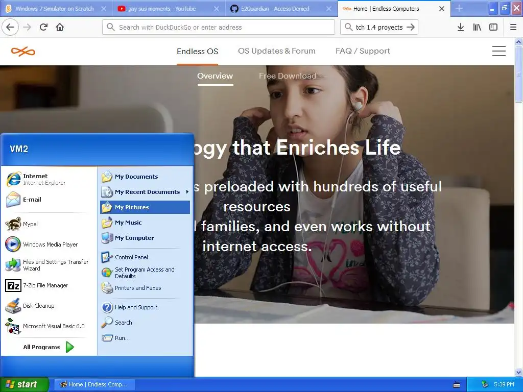Open My Pictures folder

(145, 207)
